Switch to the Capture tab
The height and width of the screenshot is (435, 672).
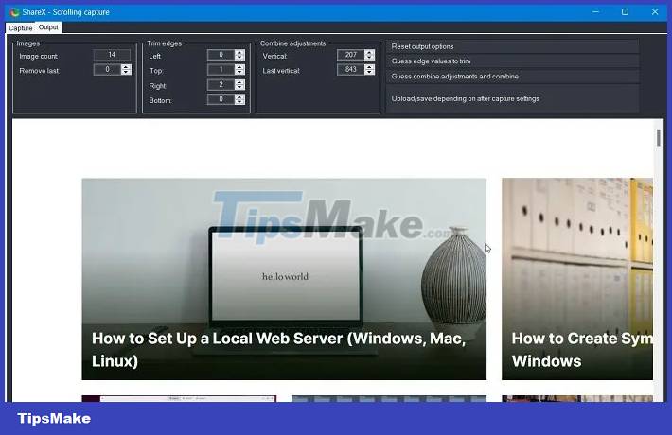[20, 27]
